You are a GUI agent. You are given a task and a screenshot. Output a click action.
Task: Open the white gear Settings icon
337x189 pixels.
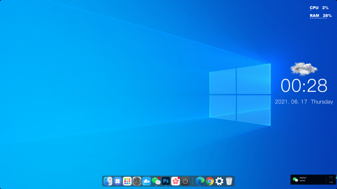click(219, 181)
